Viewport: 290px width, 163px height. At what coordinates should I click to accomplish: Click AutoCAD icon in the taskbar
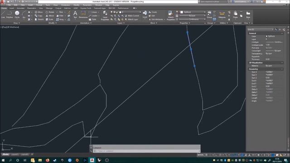pos(92,160)
